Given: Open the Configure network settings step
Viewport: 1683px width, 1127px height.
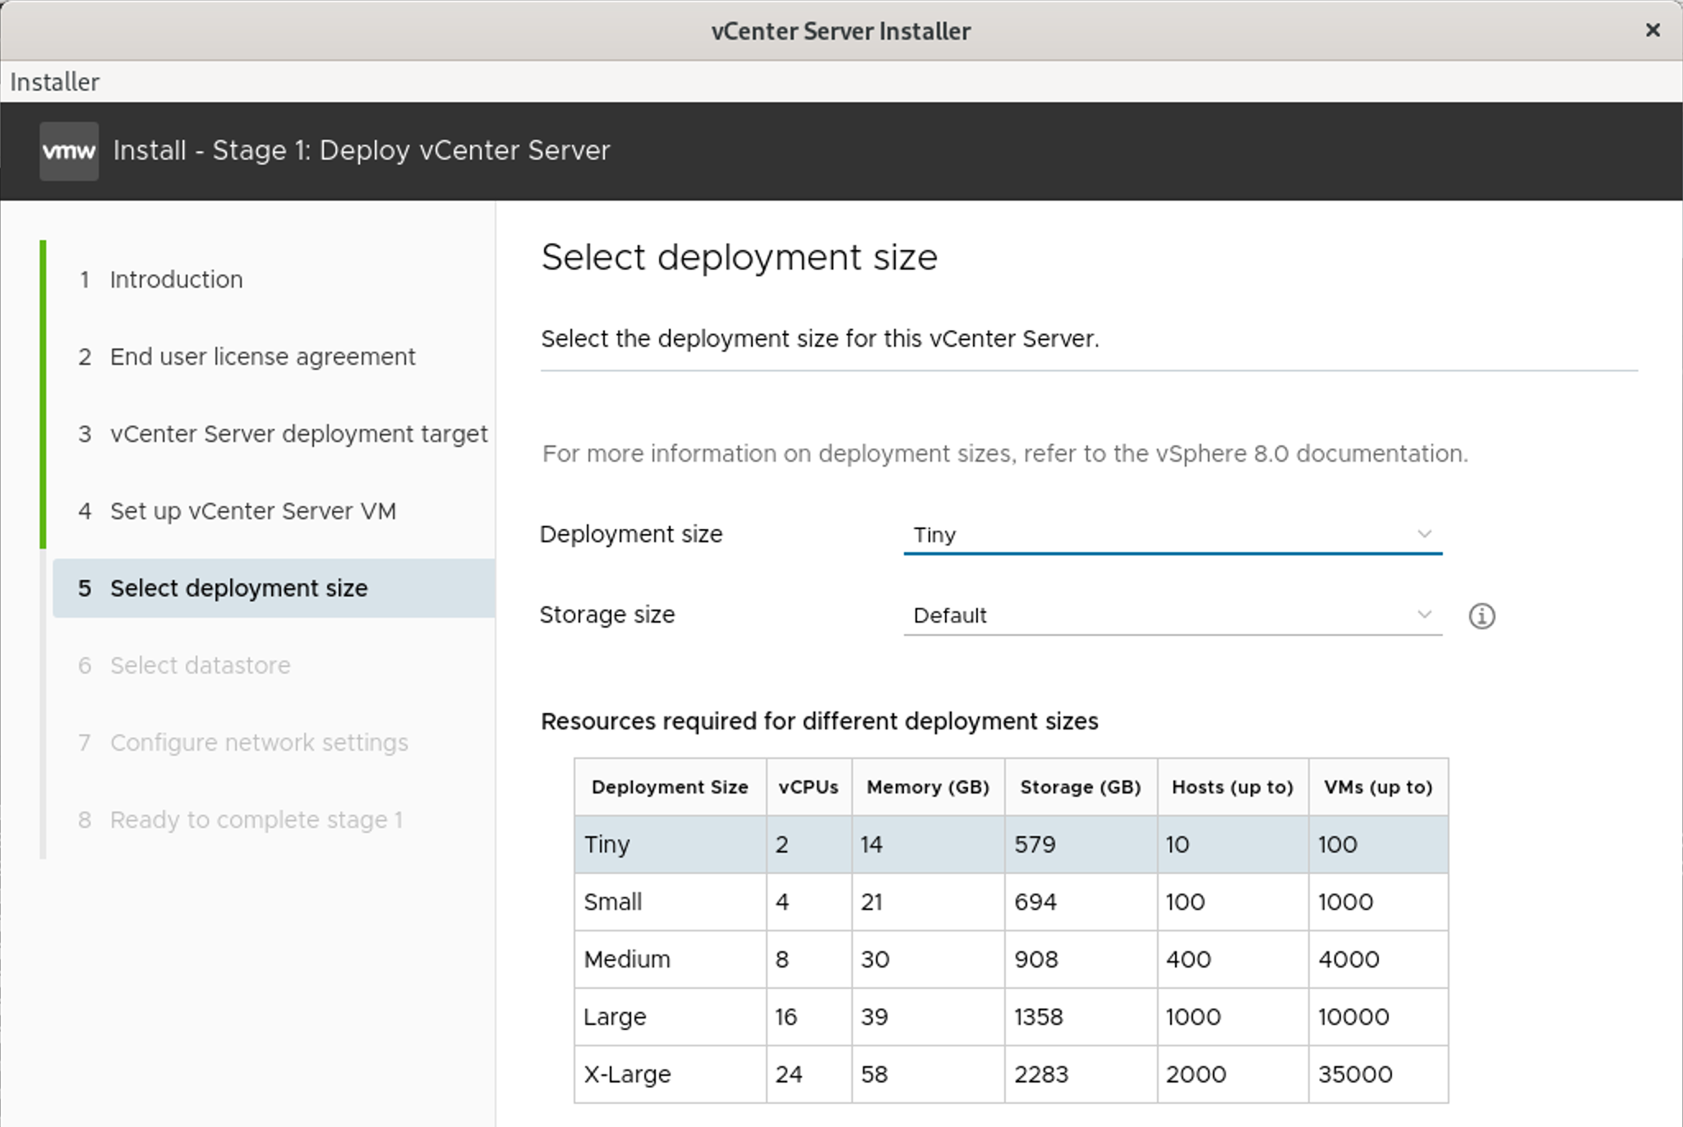Looking at the screenshot, I should (x=259, y=743).
